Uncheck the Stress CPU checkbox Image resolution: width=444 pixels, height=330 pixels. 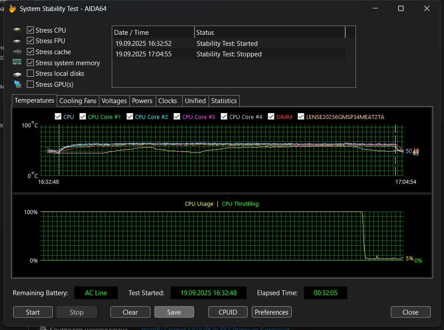coord(30,30)
